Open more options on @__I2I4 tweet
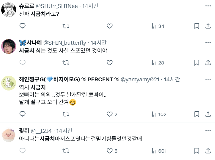Screen dimensions: 215x160 (x=208, y=131)
